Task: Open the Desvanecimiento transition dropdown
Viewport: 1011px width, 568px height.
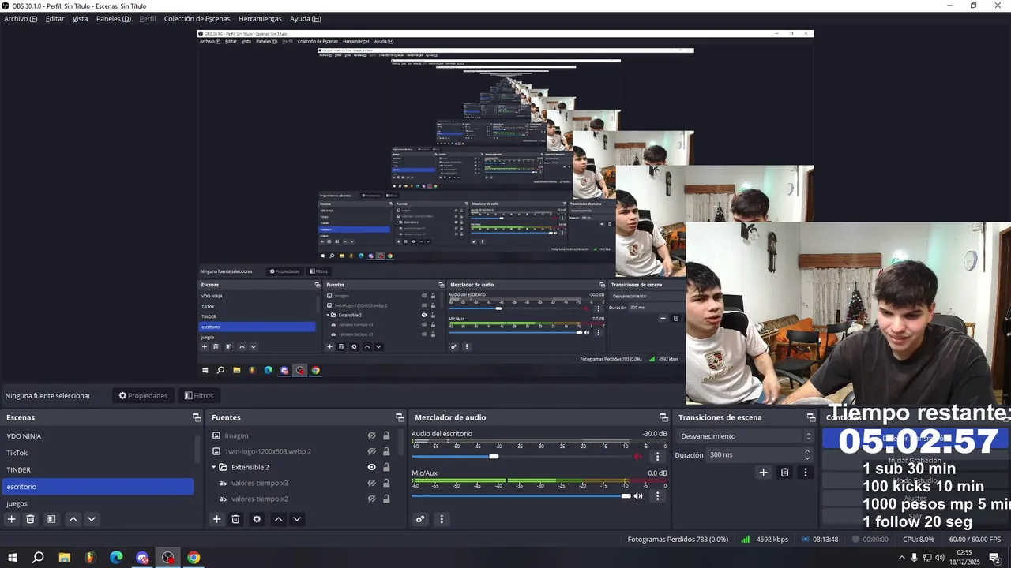Action: pos(745,436)
